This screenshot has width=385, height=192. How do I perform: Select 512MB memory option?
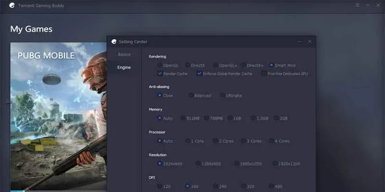(183, 118)
